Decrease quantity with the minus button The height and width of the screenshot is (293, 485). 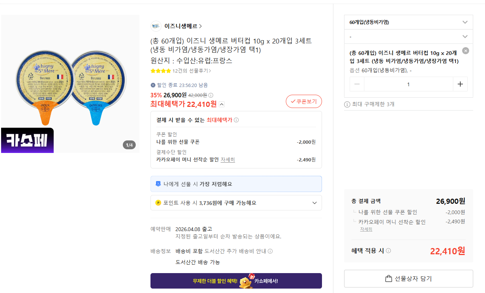click(x=357, y=84)
